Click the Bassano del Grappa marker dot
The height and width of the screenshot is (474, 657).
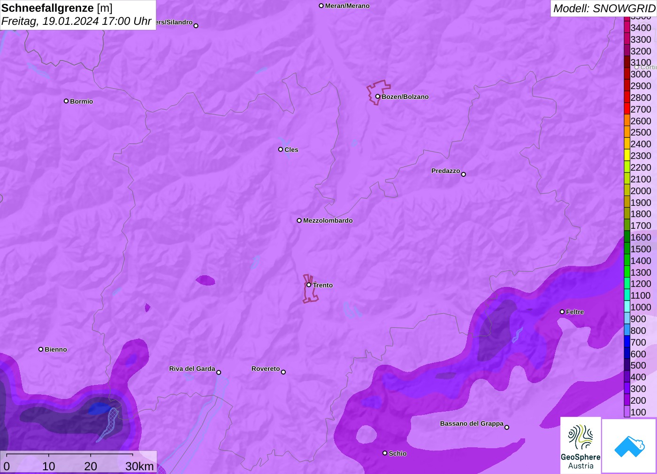[x=507, y=427]
